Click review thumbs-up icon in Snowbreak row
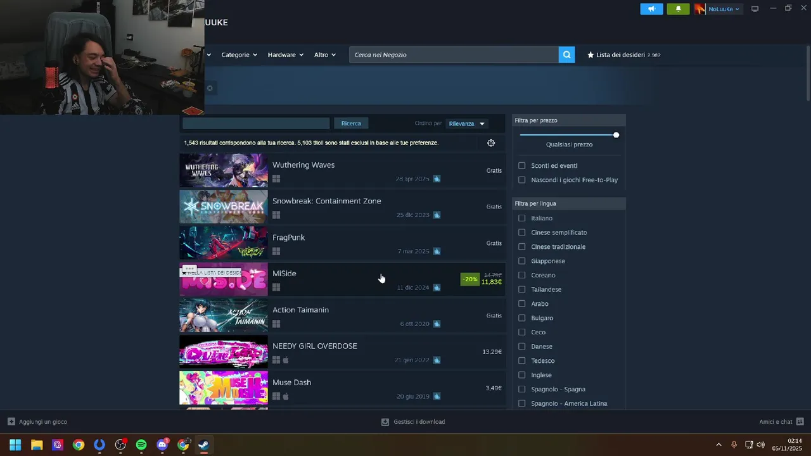This screenshot has height=456, width=811. coord(437,215)
